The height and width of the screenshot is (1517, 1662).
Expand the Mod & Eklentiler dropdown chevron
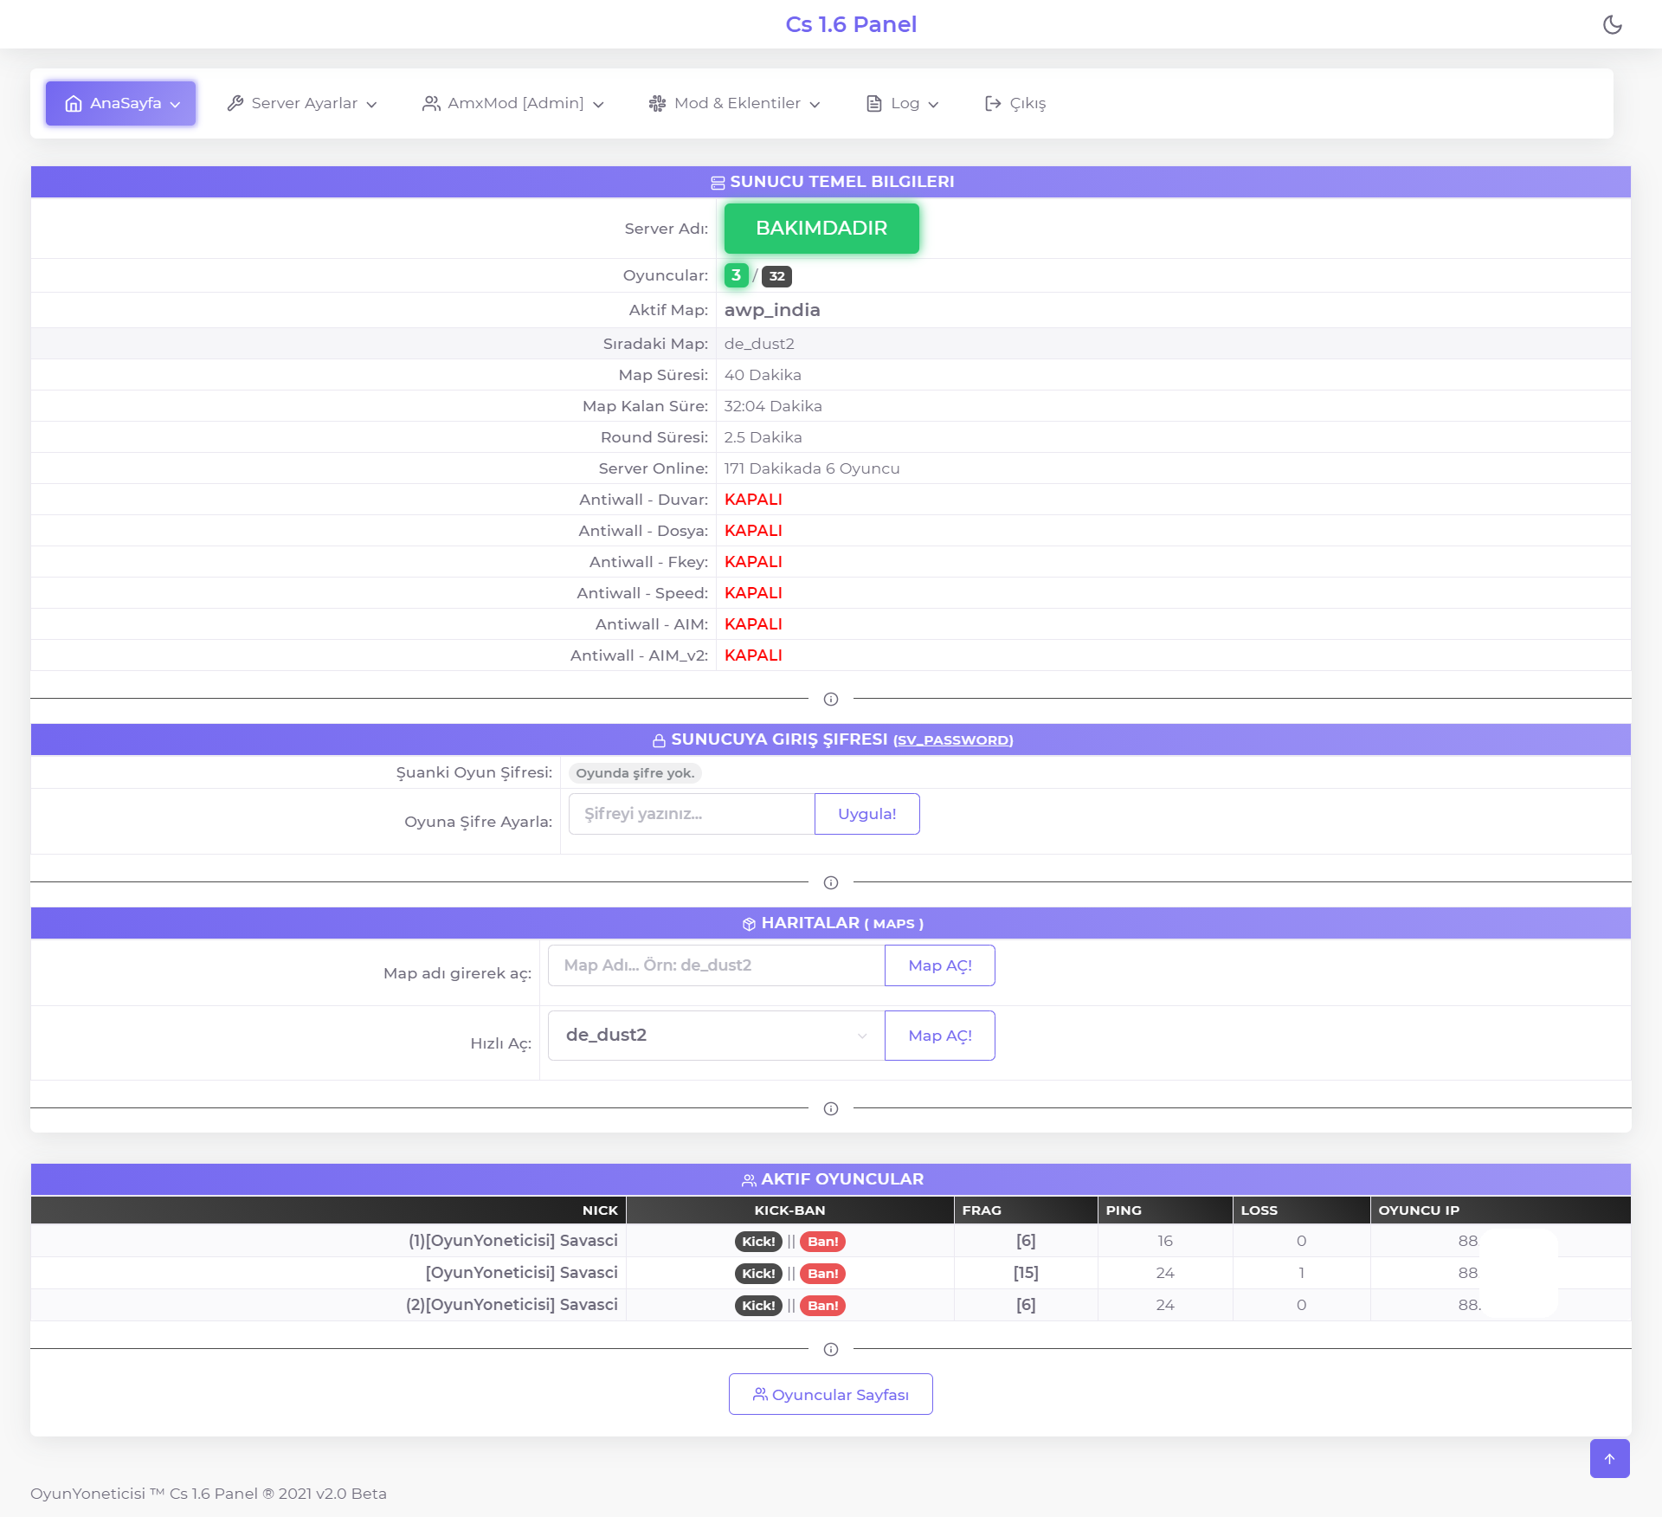(815, 105)
